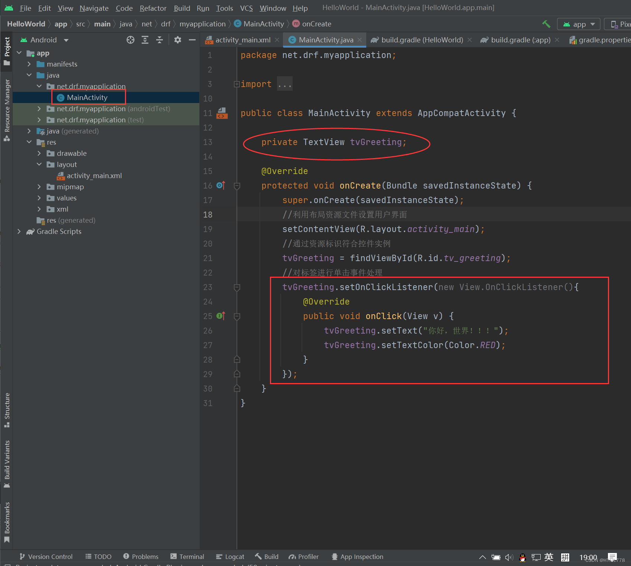Open the Structure sidebar tab
This screenshot has width=631, height=566.
coord(7,410)
